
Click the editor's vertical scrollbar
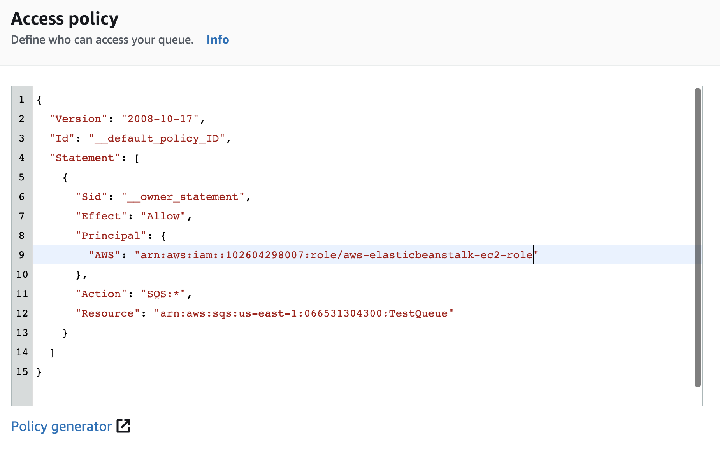tap(697, 237)
